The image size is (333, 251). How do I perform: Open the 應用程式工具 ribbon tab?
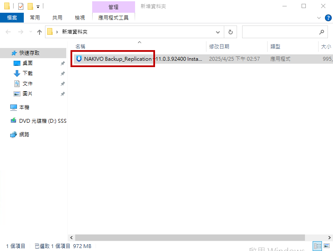tap(113, 18)
